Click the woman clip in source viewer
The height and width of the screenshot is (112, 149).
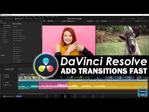point(69,40)
